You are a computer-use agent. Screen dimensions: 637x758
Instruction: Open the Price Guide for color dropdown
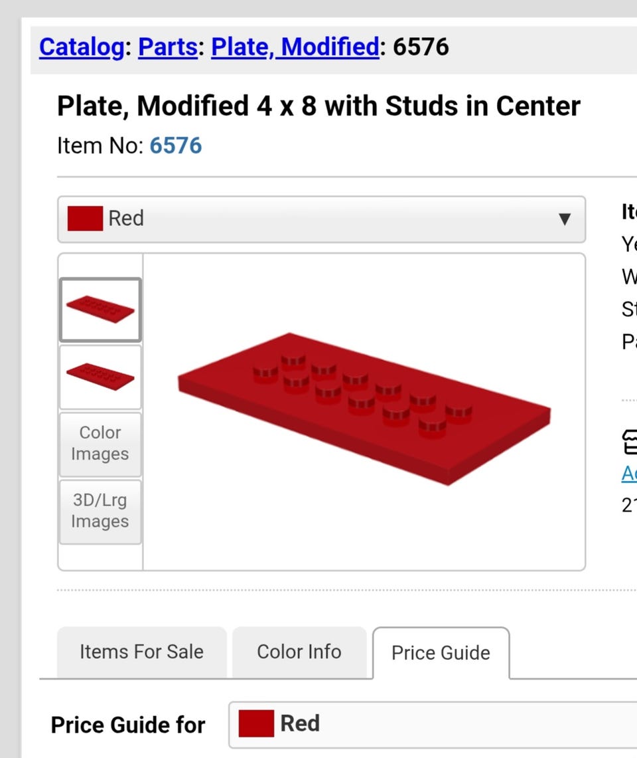(x=431, y=723)
